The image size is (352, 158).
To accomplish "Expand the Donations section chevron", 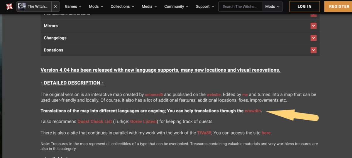I will pos(314,50).
